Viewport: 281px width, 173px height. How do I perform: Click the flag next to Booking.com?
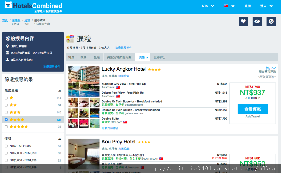click(x=161, y=159)
